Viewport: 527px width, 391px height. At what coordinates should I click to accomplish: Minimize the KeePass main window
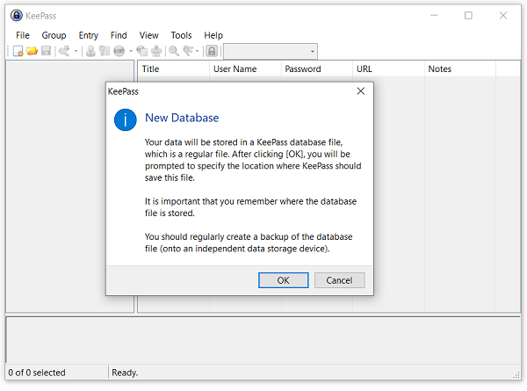coord(434,16)
